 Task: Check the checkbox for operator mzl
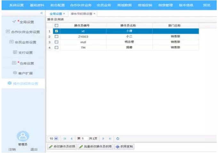[56, 42]
